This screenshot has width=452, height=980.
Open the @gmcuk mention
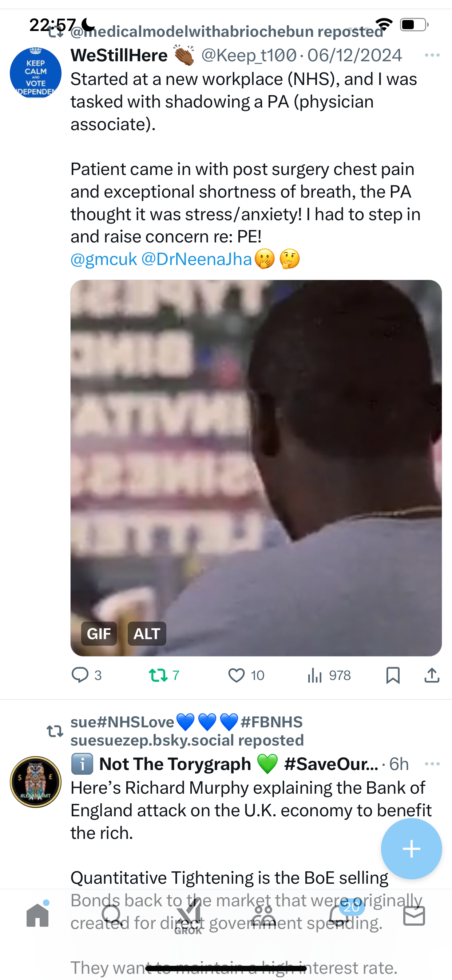[x=103, y=259]
